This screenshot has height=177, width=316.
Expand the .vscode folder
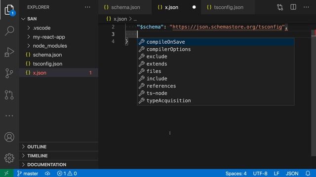(29, 28)
